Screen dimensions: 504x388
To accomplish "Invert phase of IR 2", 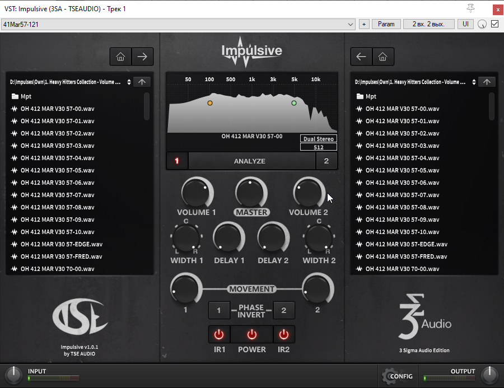I will 284,311.
